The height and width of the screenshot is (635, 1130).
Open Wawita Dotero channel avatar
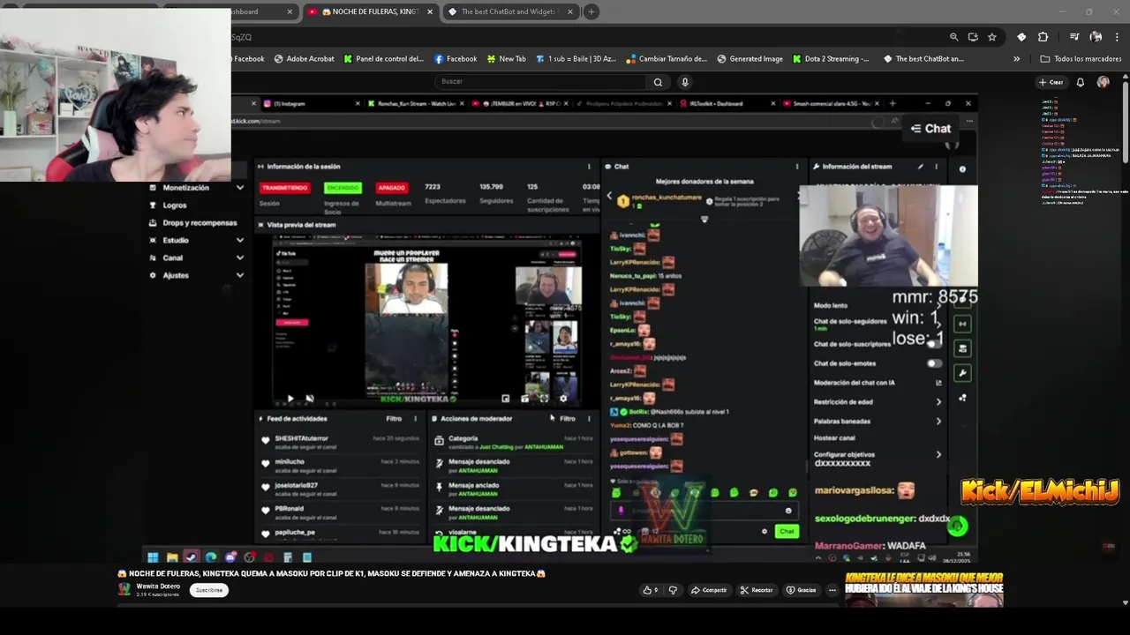124,589
